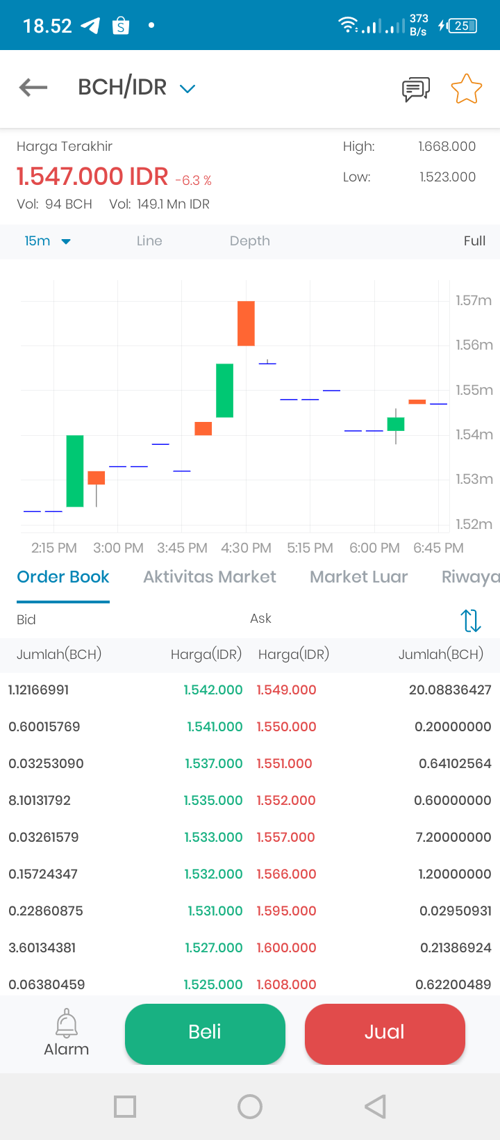Viewport: 500px width, 1140px height.
Task: Open the chat messages icon
Action: (x=416, y=89)
